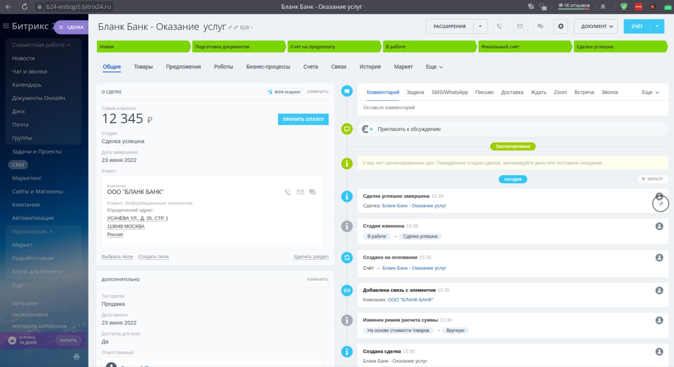The image size is (674, 367).
Task: Click the phone call icon in top toolbar
Action: click(x=499, y=26)
